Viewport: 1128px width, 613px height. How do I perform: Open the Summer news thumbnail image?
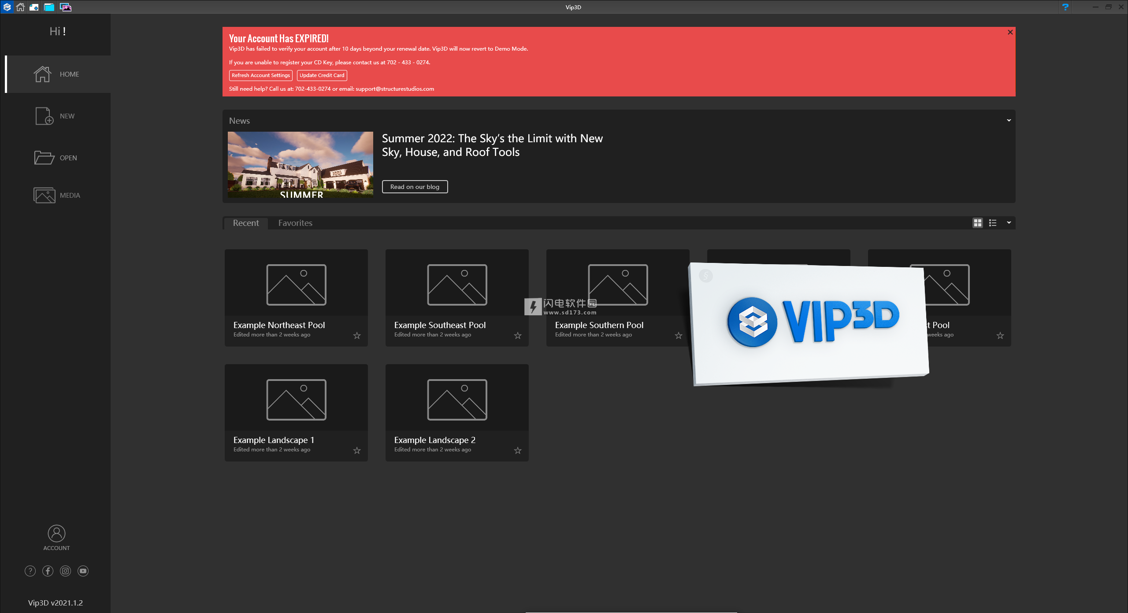coord(301,164)
